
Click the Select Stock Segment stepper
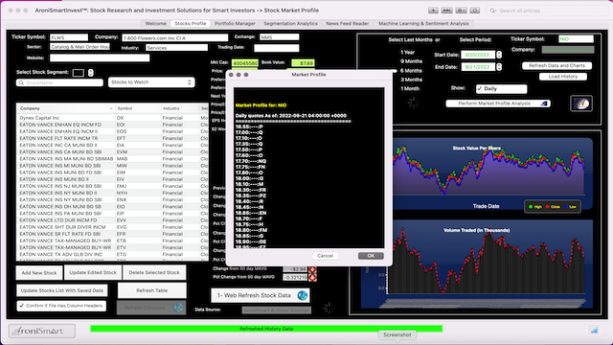point(91,73)
